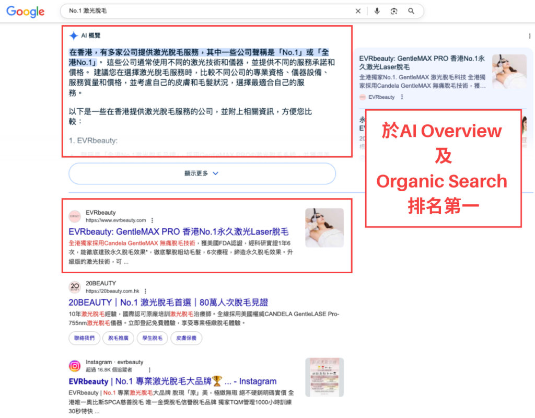
Task: Open EVRbeauty source card title in sidebar
Action: [x=422, y=63]
